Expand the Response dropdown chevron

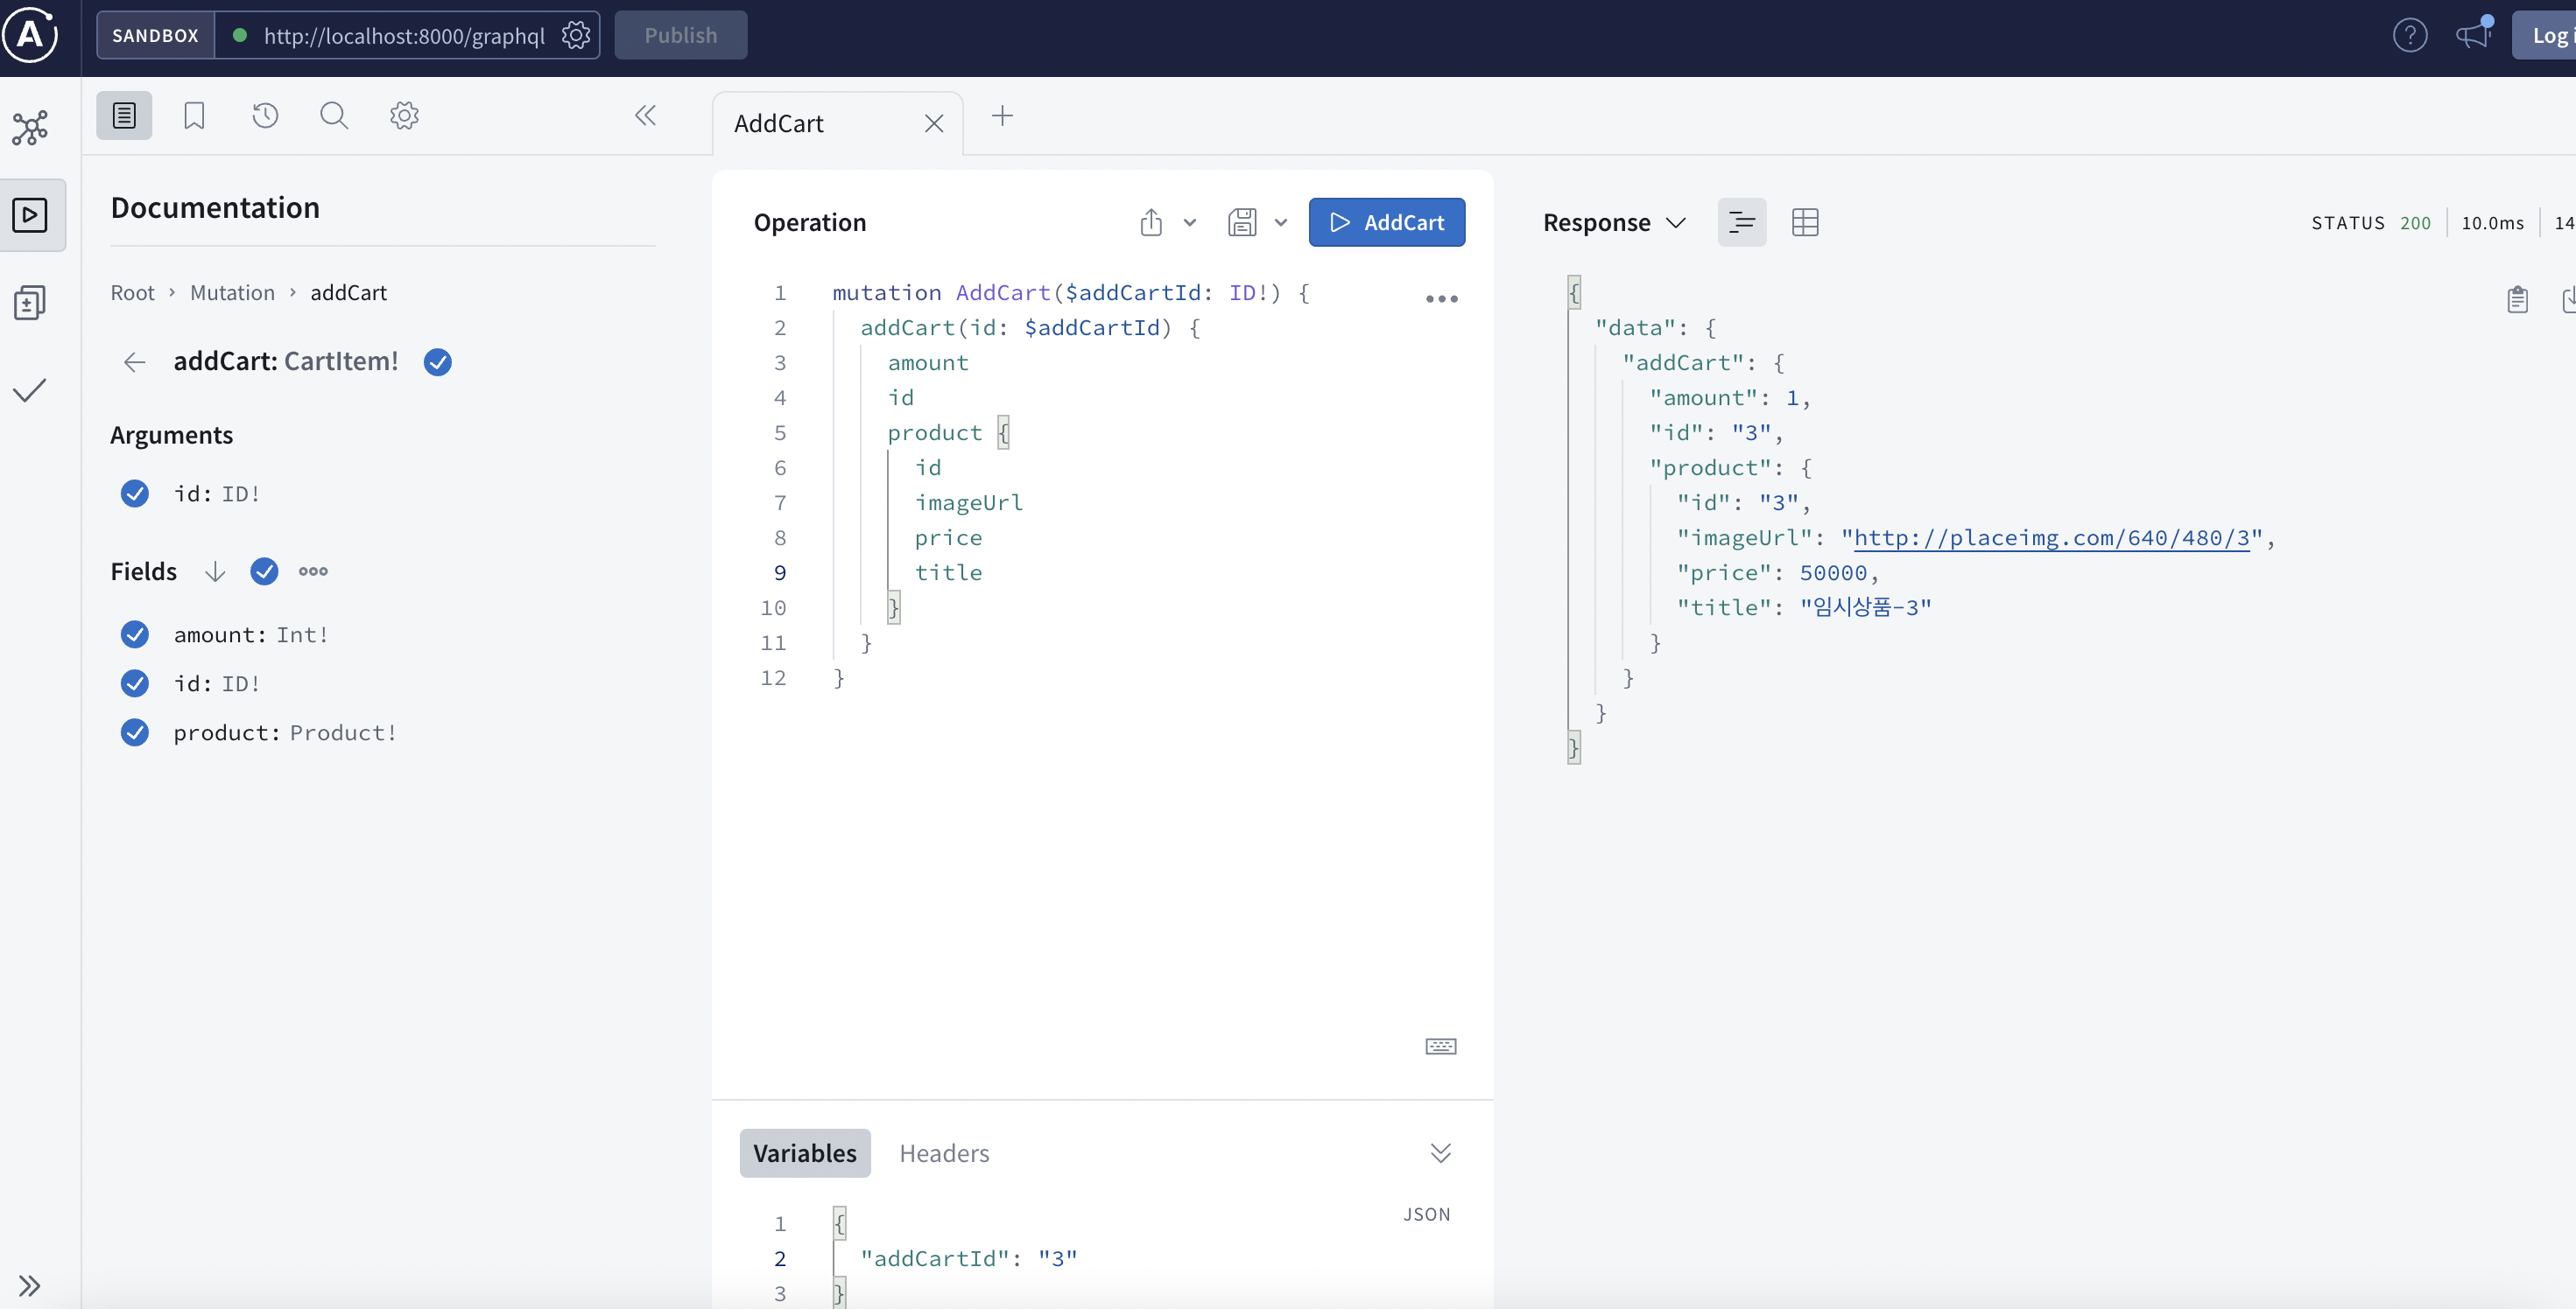(x=1676, y=222)
